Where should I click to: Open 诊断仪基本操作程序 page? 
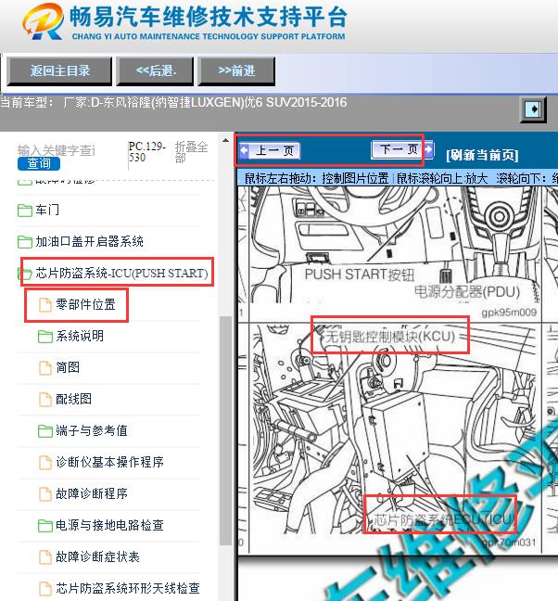109,462
